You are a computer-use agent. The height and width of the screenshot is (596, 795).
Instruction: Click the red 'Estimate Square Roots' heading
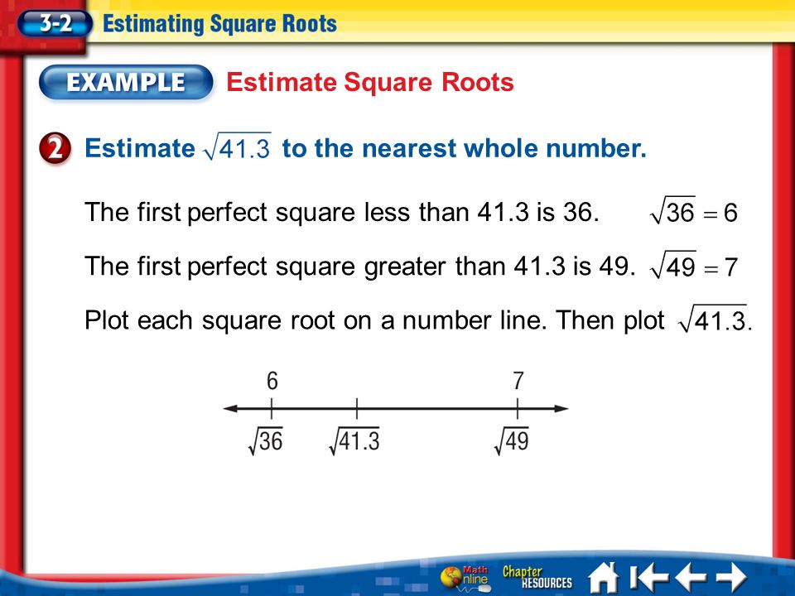click(x=370, y=82)
